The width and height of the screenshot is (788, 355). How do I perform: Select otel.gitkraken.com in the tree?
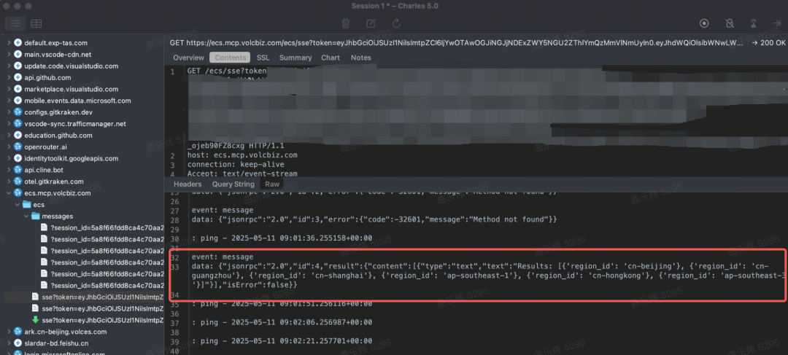coord(54,182)
